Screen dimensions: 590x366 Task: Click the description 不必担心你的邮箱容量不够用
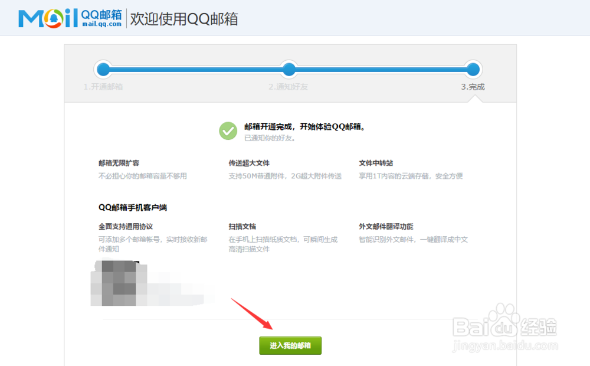143,176
